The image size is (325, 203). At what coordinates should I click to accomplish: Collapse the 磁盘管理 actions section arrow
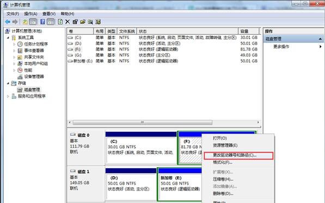pos(320,39)
